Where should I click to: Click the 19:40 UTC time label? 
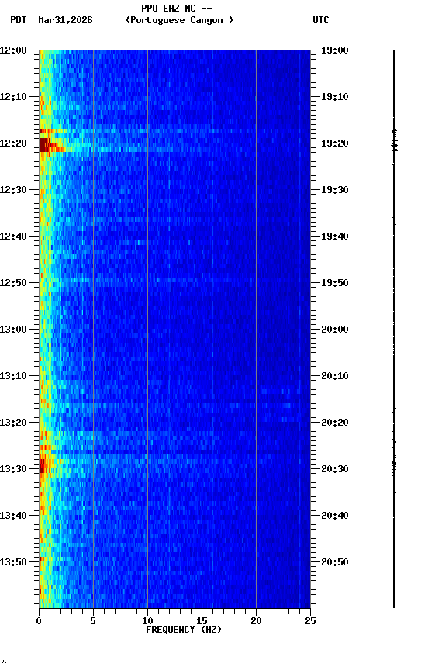point(335,237)
